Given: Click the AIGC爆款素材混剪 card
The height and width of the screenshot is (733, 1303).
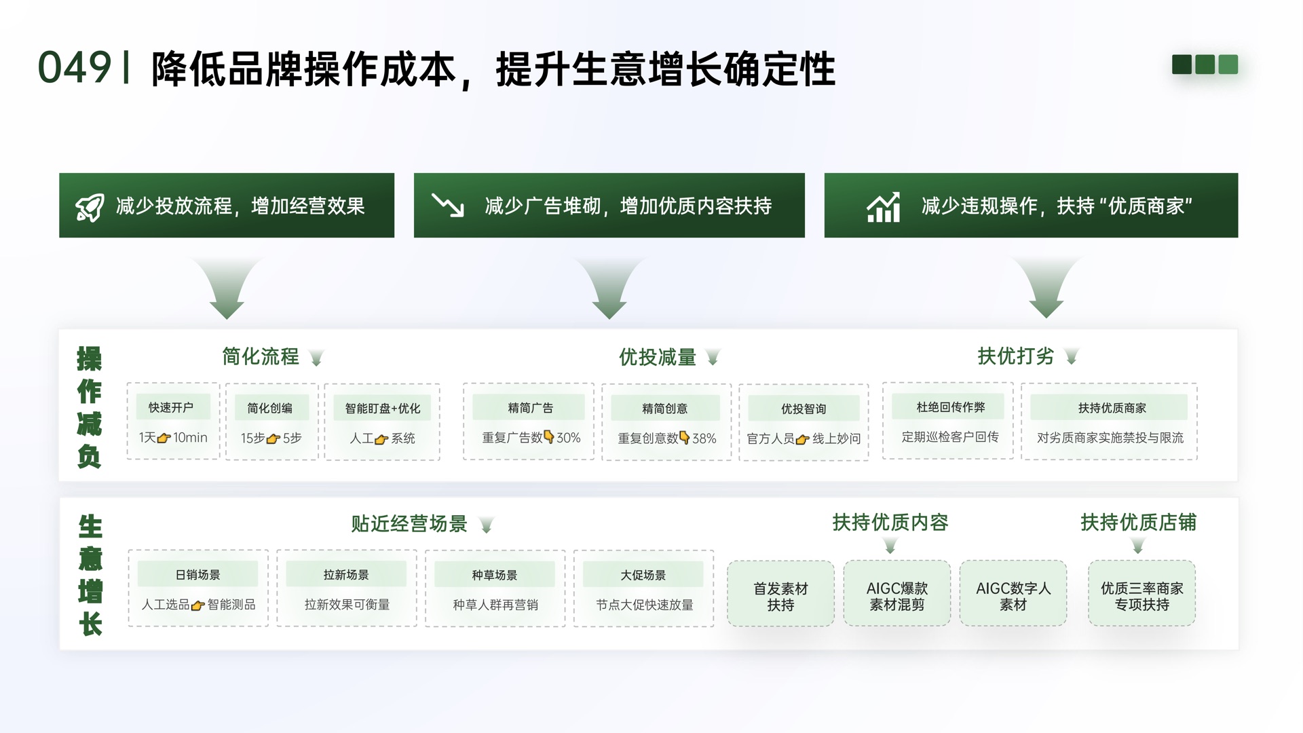Looking at the screenshot, I should tap(897, 594).
